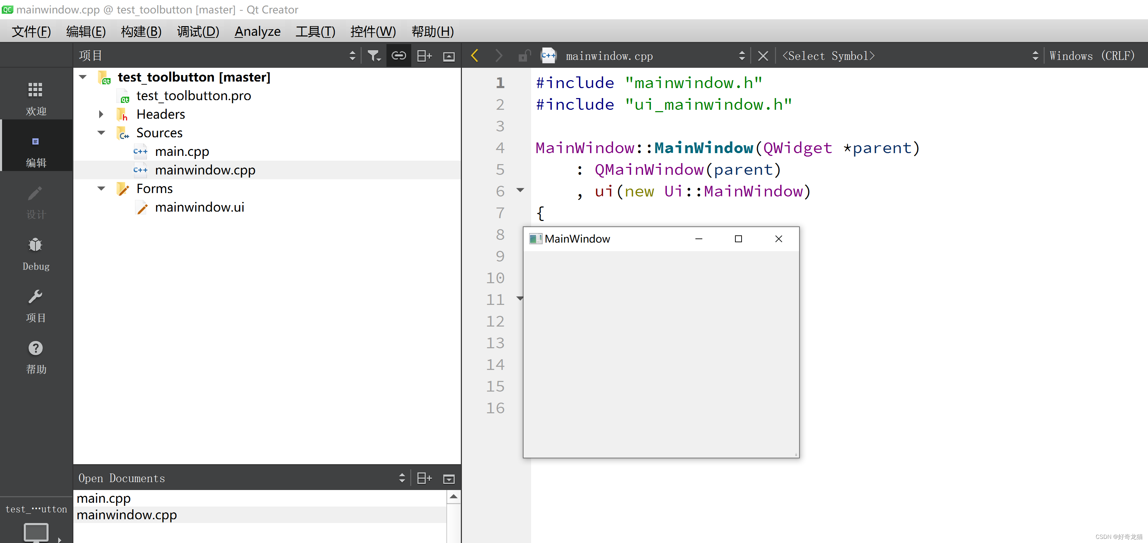Viewport: 1148px width, 543px height.
Task: Split the Open Documents pane
Action: click(x=424, y=478)
